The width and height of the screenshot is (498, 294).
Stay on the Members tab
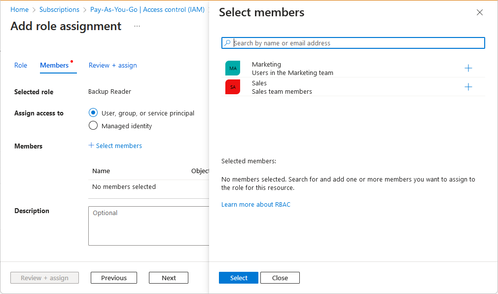pyautogui.click(x=54, y=65)
